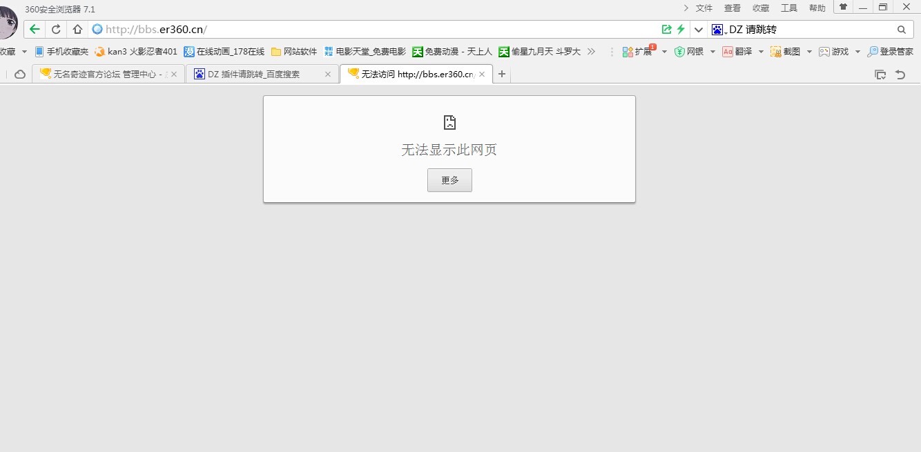
Task: Collapse menu bar with chevron before 文件
Action: coord(686,8)
